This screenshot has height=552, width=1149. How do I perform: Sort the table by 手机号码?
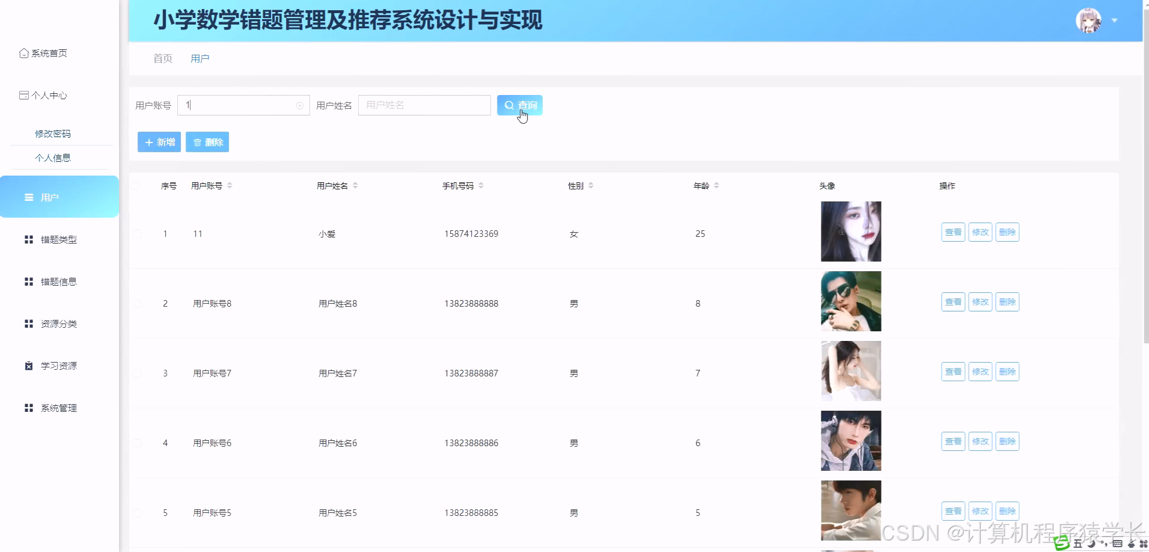tap(481, 186)
